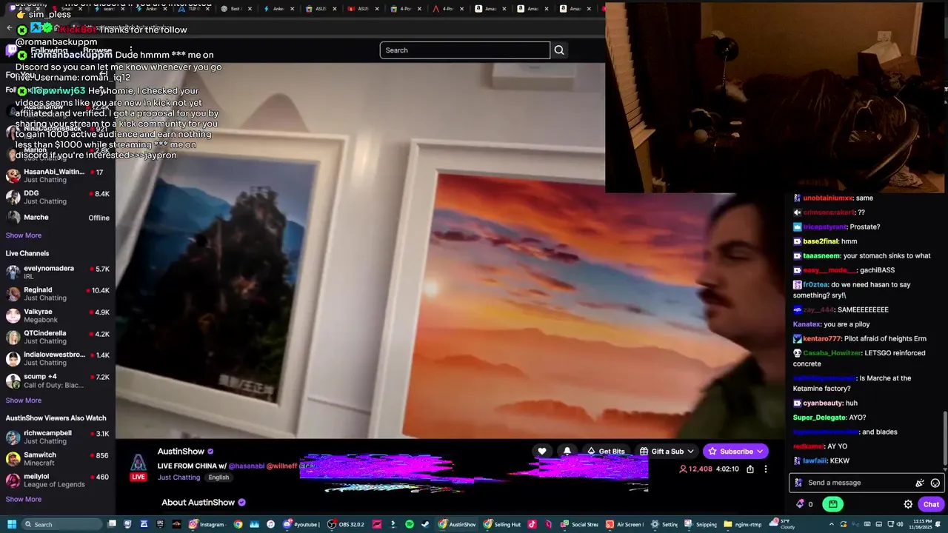Click the bits cheer icon in chat input
This screenshot has height=533, width=948.
click(920, 483)
